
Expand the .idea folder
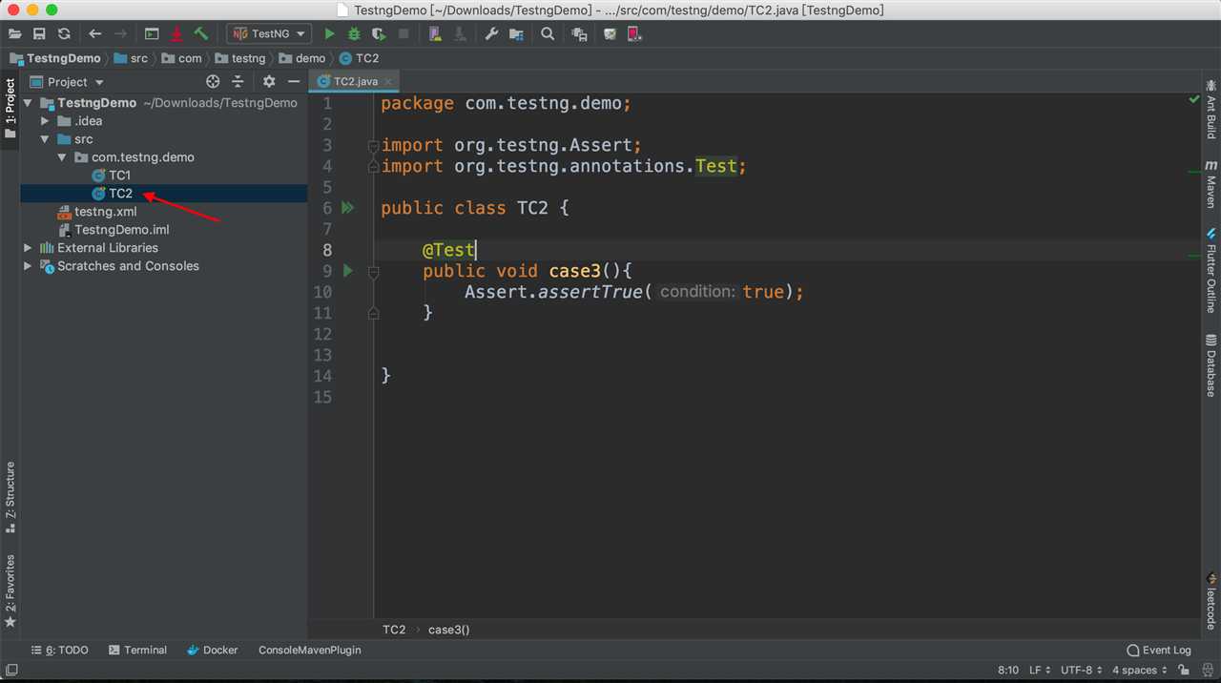pos(45,121)
